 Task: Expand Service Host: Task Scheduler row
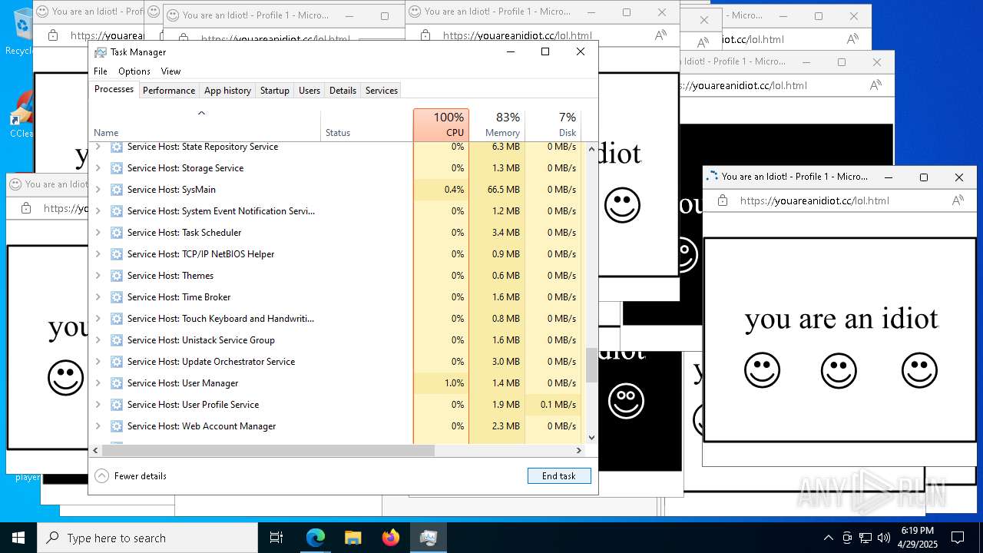tap(98, 233)
